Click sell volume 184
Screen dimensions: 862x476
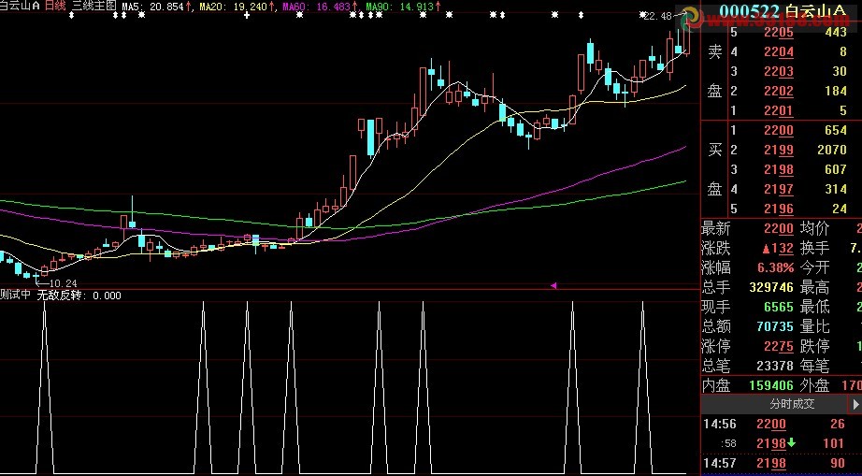836,92
